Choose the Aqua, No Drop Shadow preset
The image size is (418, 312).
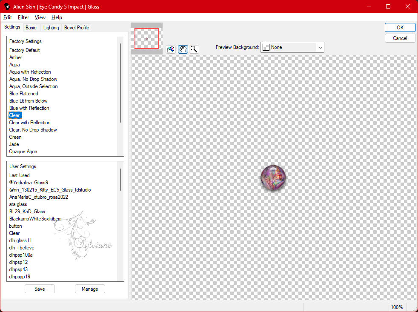[33, 79]
